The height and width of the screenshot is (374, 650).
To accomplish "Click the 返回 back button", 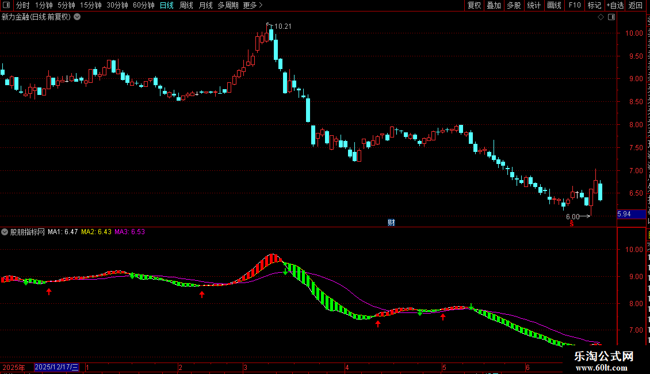I will [635, 5].
